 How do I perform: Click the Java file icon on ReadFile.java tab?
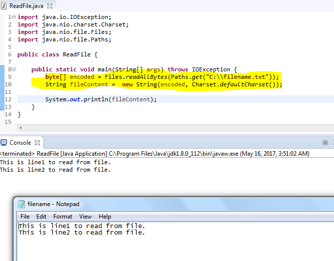point(3,6)
